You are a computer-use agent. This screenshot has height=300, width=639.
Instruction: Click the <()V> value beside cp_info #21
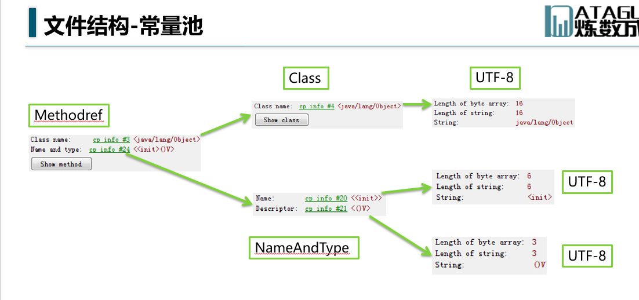[x=361, y=208]
